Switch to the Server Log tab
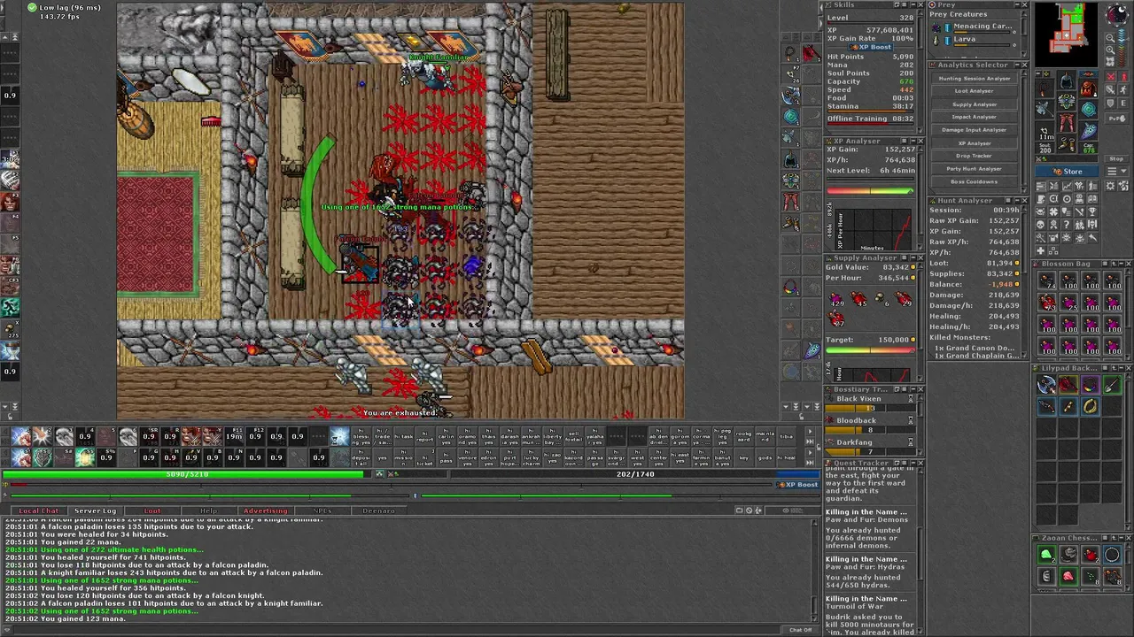The width and height of the screenshot is (1134, 637). (x=95, y=510)
